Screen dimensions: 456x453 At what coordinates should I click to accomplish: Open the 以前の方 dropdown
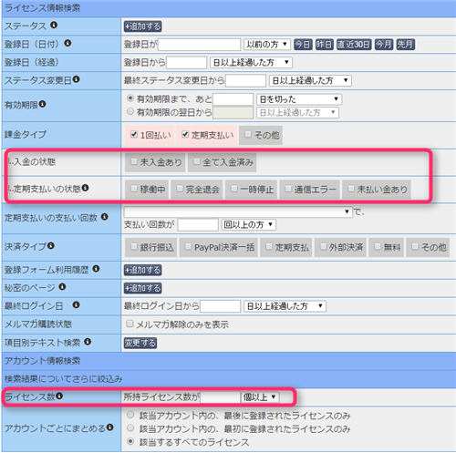pos(267,45)
